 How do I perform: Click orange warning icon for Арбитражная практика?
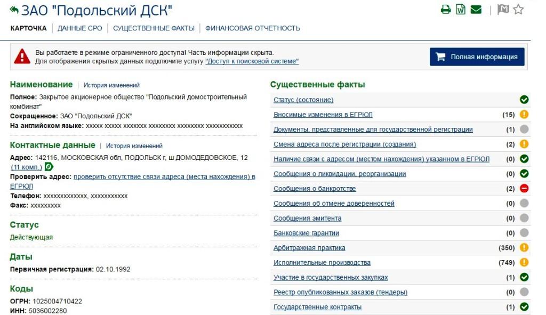(524, 247)
